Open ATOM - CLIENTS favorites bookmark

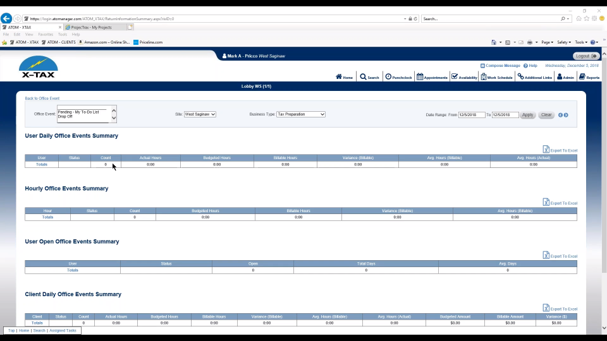58,42
